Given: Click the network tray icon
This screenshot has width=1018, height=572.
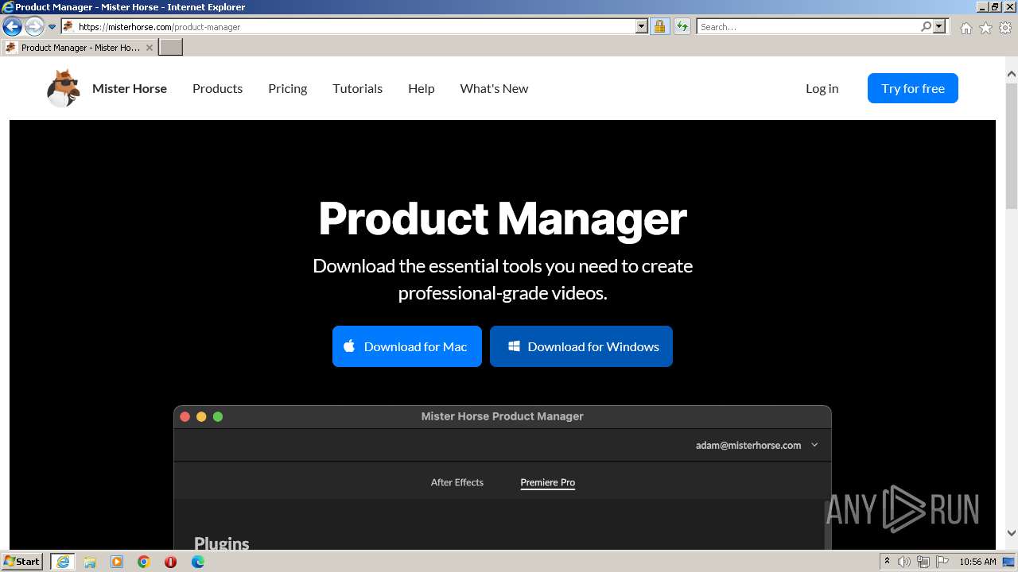Looking at the screenshot, I should (x=924, y=562).
